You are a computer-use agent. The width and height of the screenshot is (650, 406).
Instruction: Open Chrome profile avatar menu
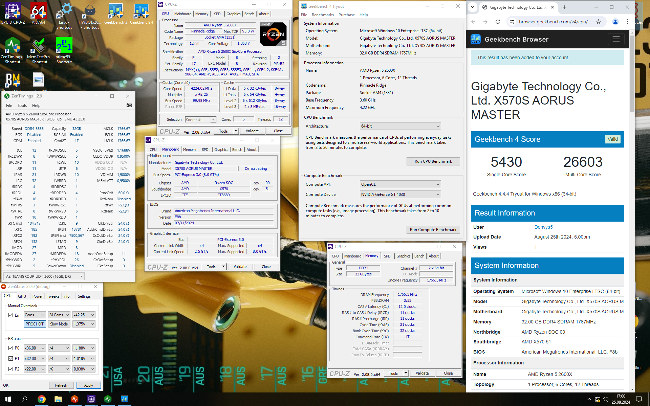pyautogui.click(x=615, y=22)
